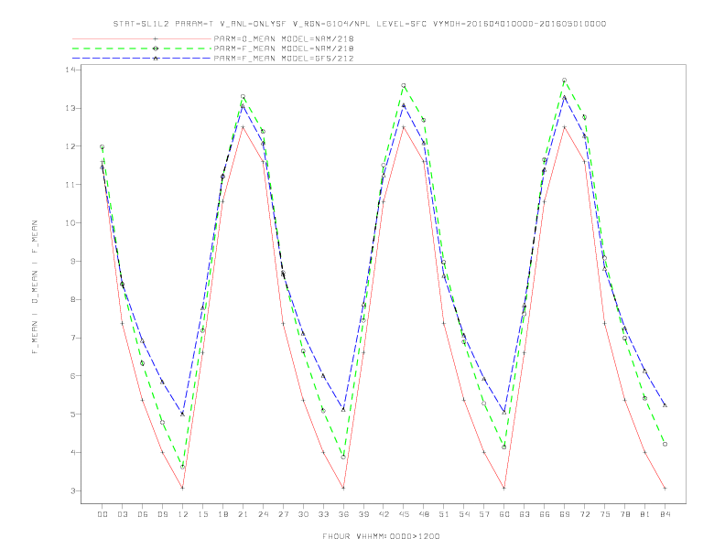Click x-axis forecast hour label 75

(x=605, y=514)
